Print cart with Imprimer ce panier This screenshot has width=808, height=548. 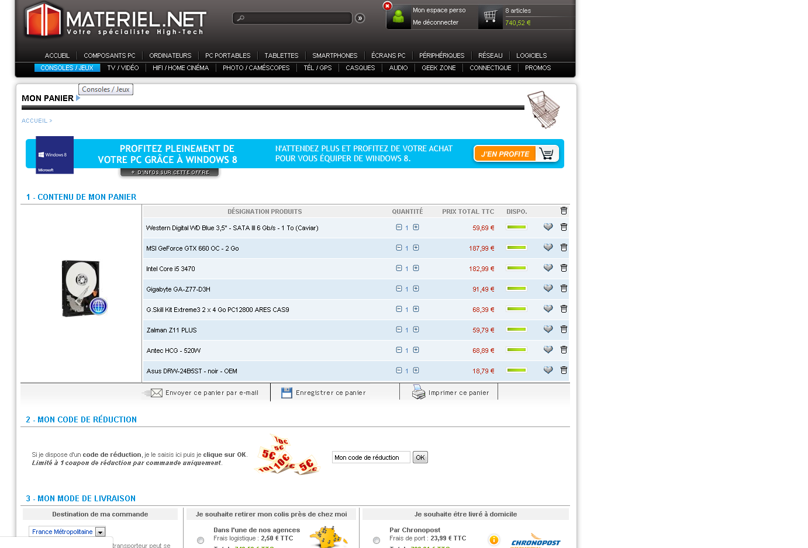pos(450,393)
